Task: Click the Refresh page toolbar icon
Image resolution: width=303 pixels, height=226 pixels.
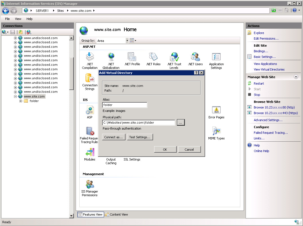Action: 274,10
